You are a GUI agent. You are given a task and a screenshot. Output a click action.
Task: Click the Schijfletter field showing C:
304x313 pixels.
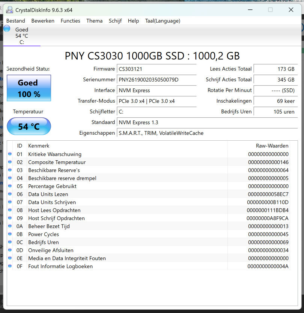157,112
